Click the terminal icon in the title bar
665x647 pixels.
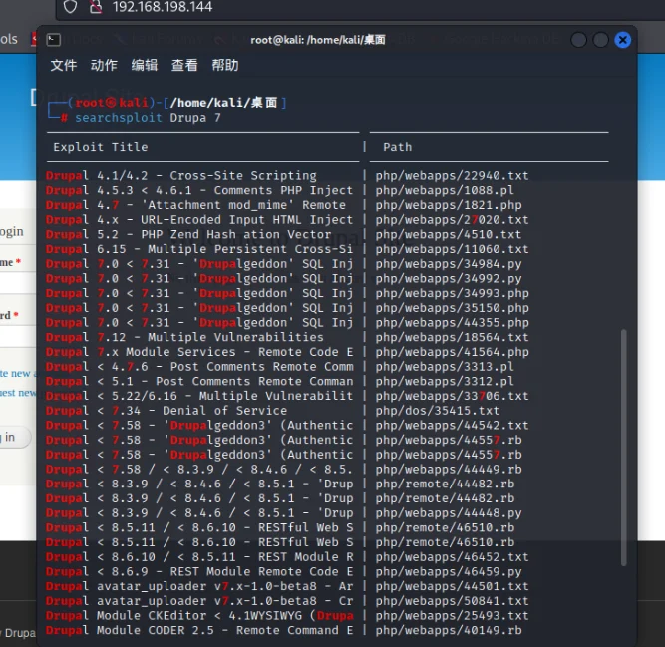click(54, 40)
